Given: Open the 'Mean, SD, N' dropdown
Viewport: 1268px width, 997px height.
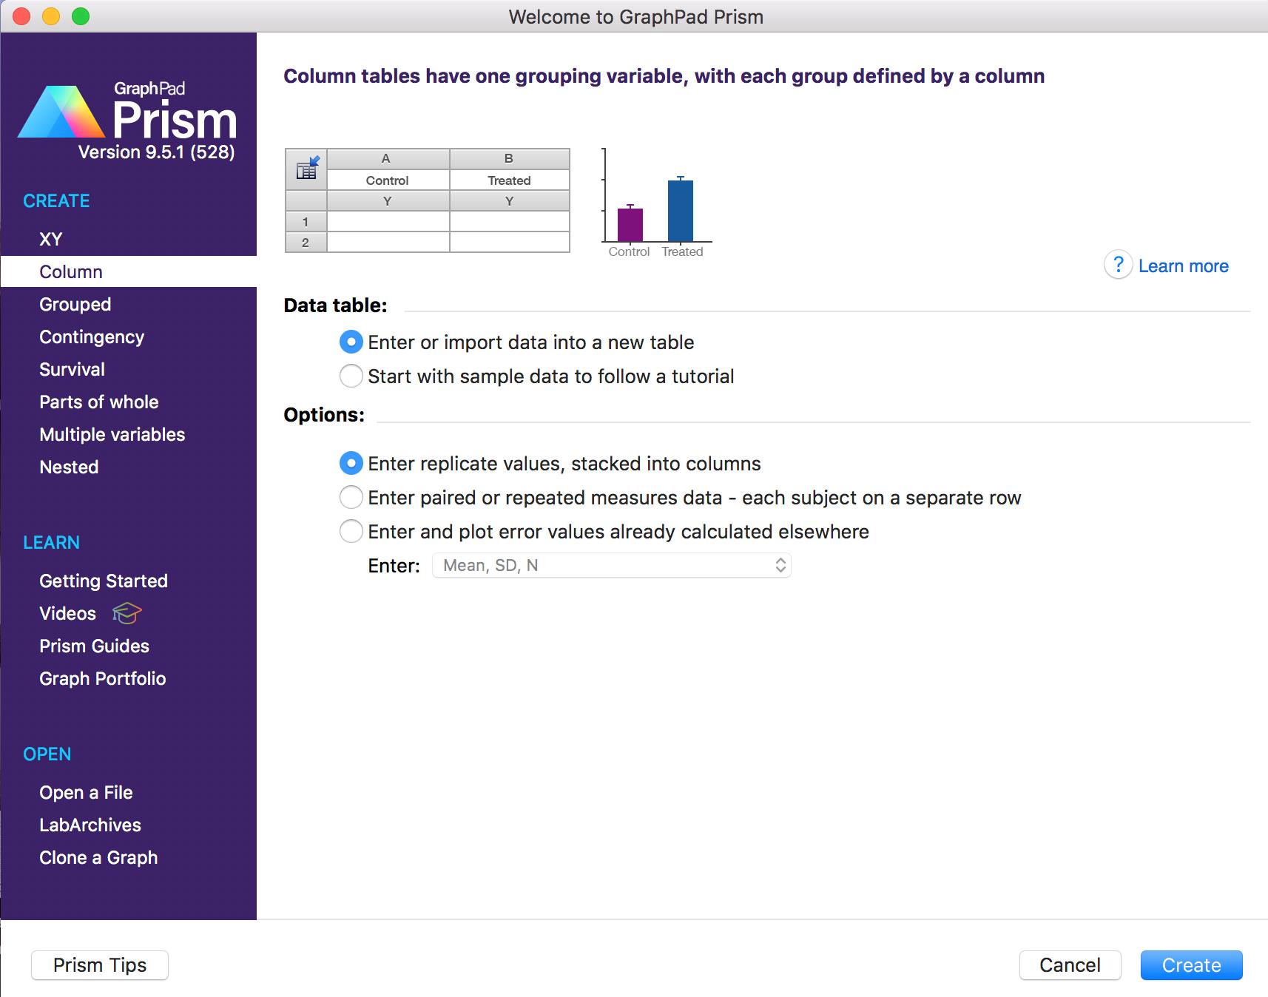Looking at the screenshot, I should click(x=612, y=566).
